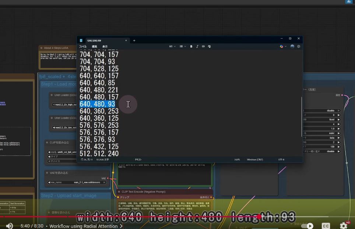355x229 pixels.
Task: Click the 260% zoom level in status bar
Action: (237, 160)
